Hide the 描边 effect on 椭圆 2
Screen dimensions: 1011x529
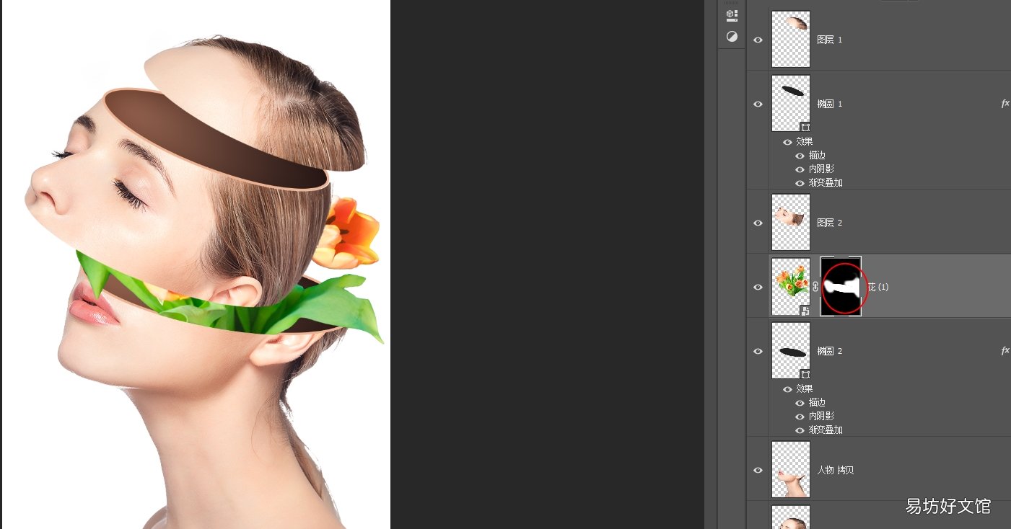click(800, 403)
